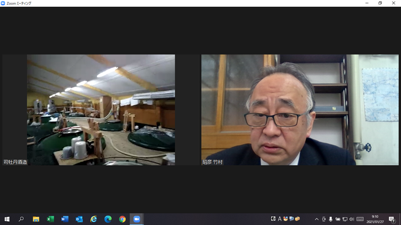Select the 昭彦 竹村 video tile
401x225 pixels.
(299, 110)
